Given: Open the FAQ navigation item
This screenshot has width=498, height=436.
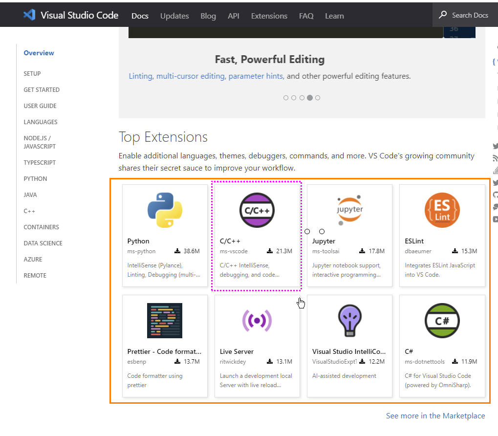Looking at the screenshot, I should [306, 16].
